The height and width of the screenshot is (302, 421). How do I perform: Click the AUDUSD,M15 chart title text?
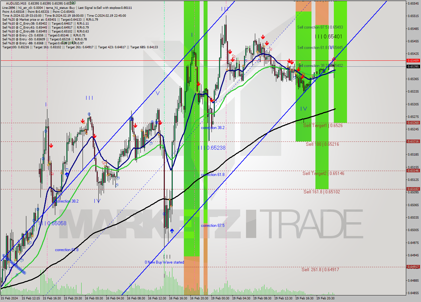pyautogui.click(x=15, y=3)
